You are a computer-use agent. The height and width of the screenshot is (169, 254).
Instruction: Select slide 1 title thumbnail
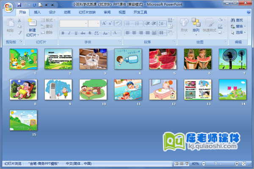click(23, 59)
